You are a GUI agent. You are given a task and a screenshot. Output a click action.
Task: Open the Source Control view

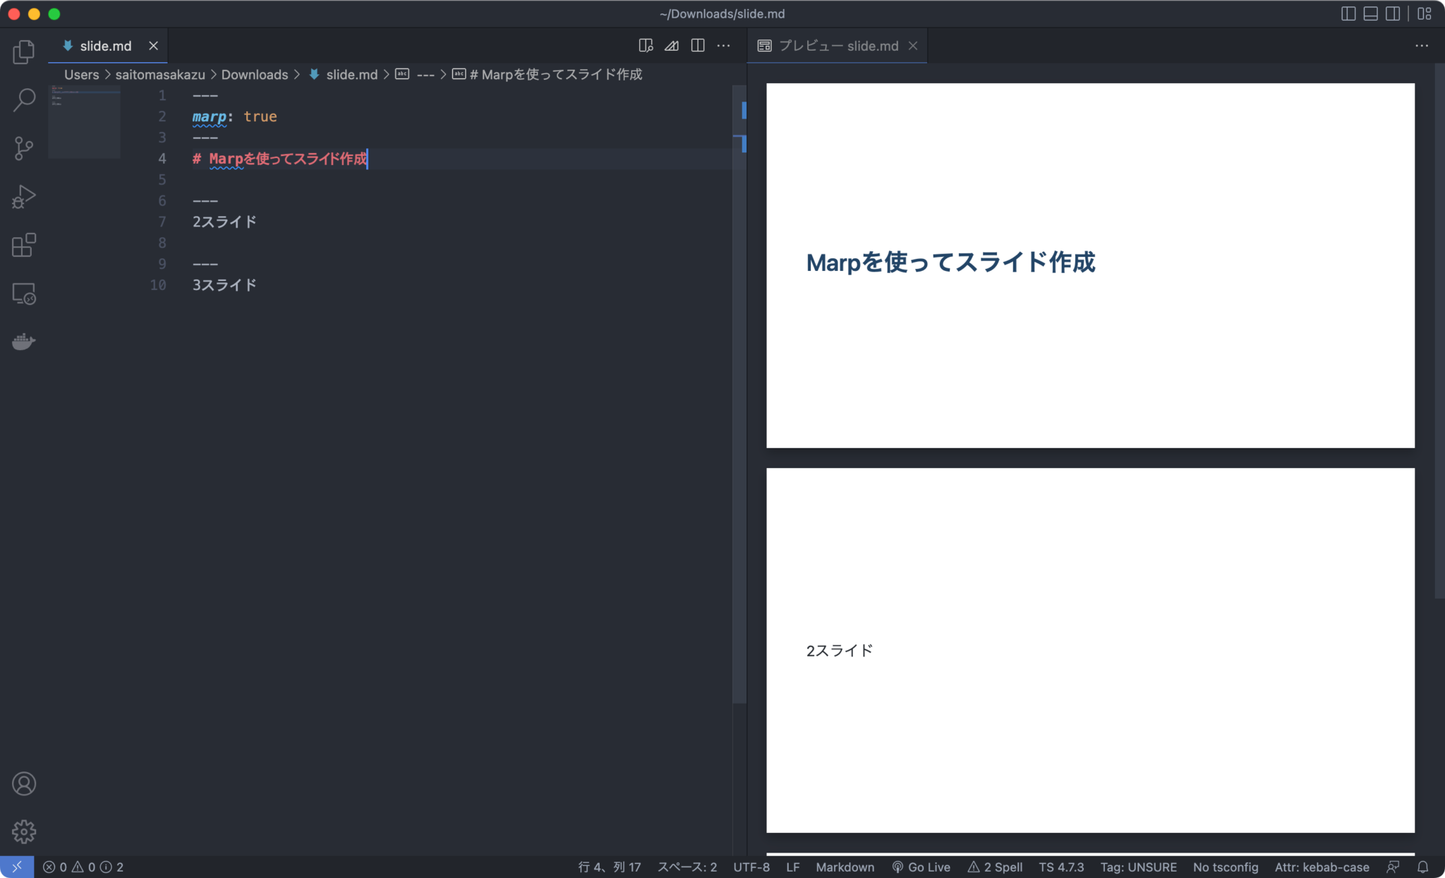tap(23, 148)
